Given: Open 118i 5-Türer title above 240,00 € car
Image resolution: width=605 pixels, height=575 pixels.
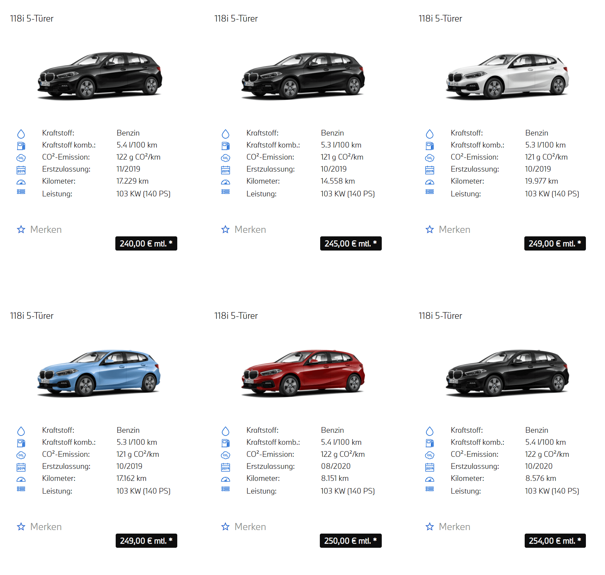Looking at the screenshot, I should 32,18.
